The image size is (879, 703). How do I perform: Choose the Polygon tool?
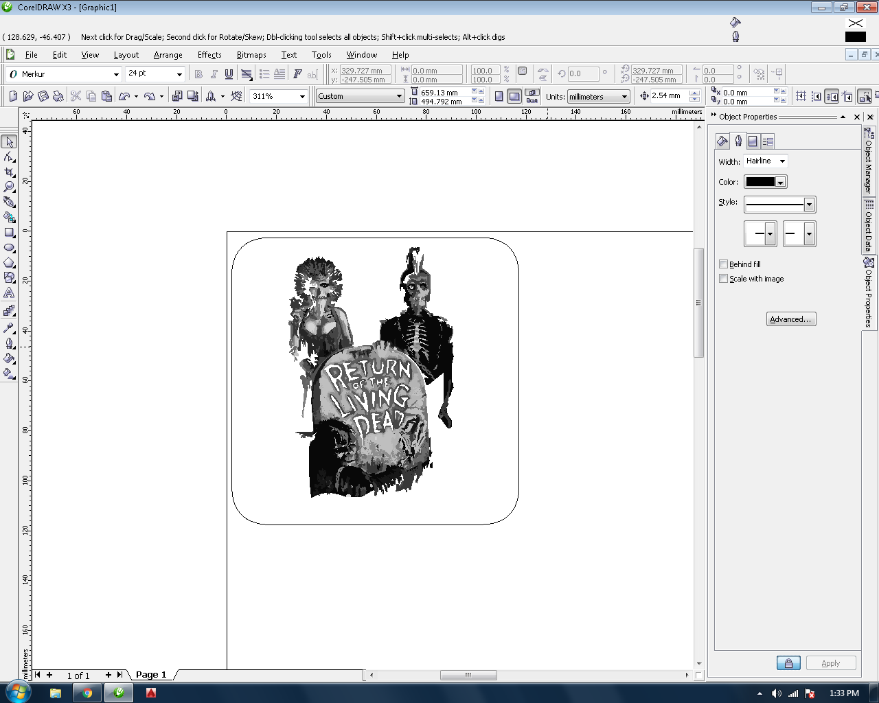[x=9, y=263]
